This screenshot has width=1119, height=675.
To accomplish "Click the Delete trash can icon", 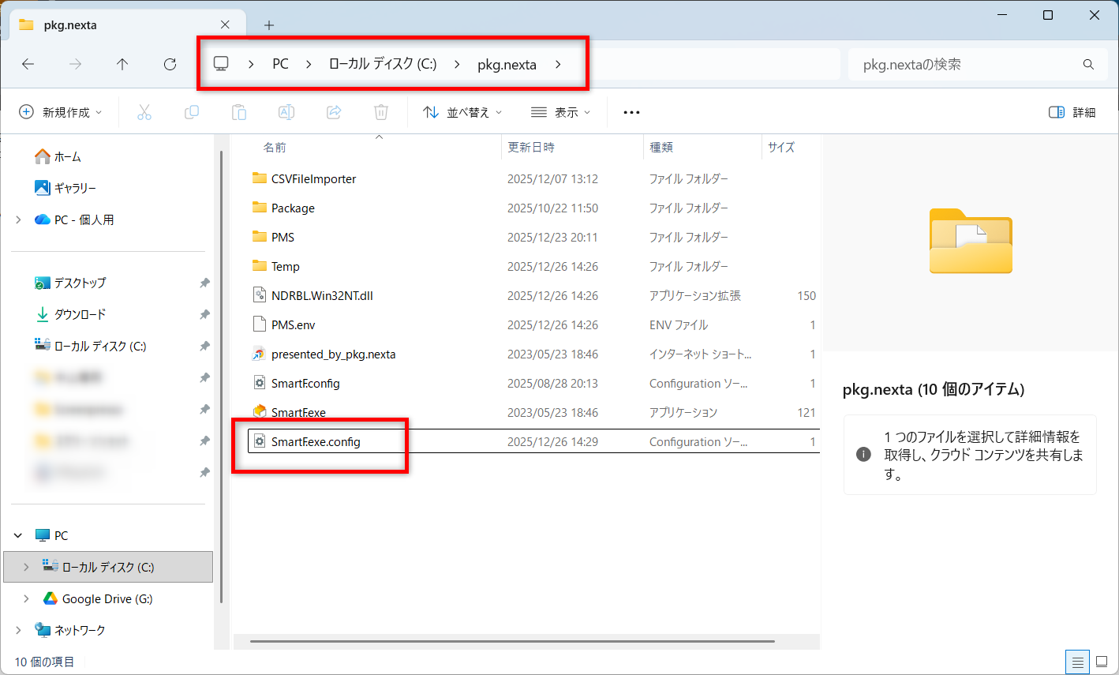I will 381,112.
